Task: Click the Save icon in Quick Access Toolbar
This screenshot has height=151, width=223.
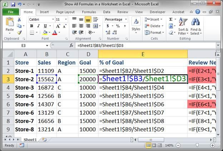Action: (13, 4)
